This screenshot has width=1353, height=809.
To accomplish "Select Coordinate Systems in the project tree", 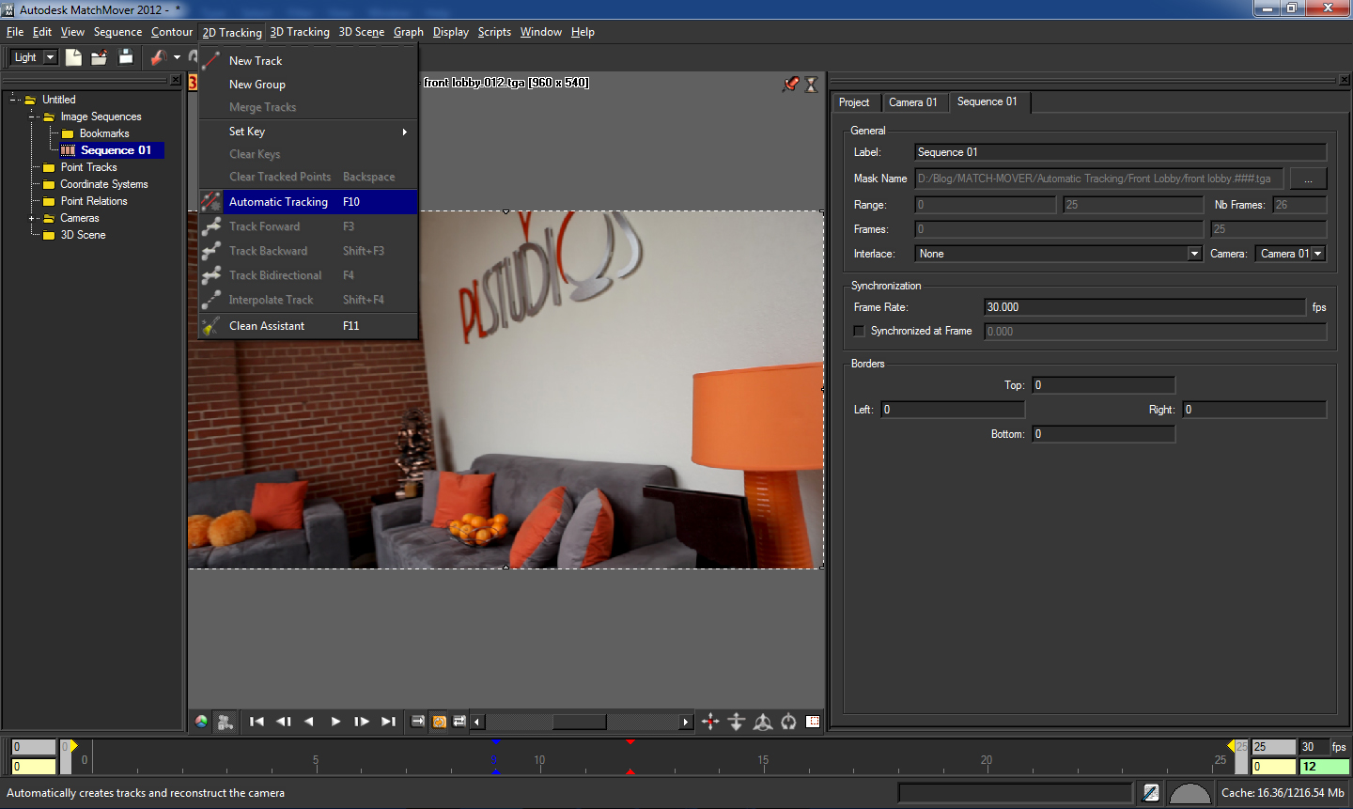I will (104, 184).
